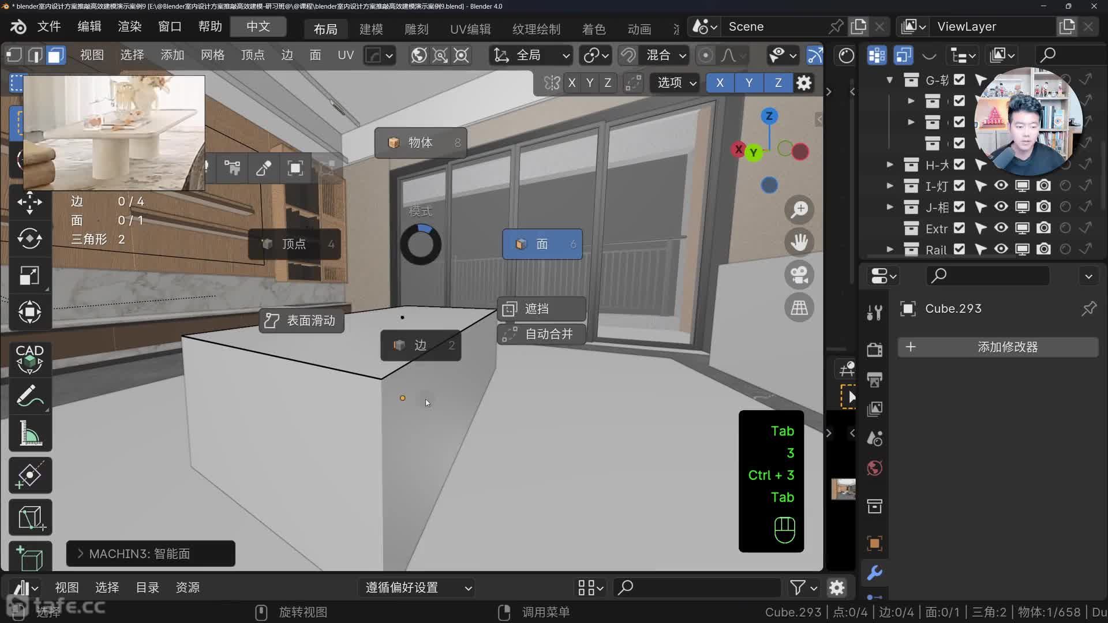
Task: Select the Move tool in the toolbar
Action: click(x=29, y=203)
